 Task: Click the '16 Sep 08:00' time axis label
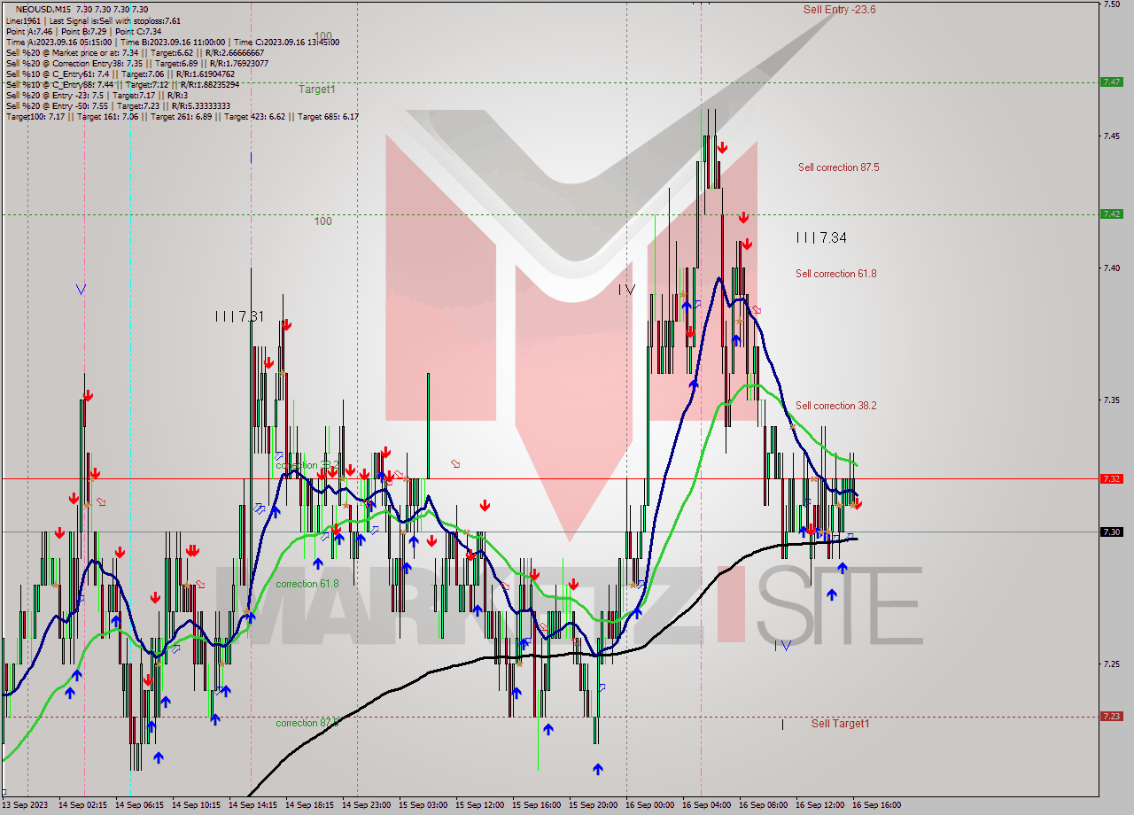[x=764, y=805]
